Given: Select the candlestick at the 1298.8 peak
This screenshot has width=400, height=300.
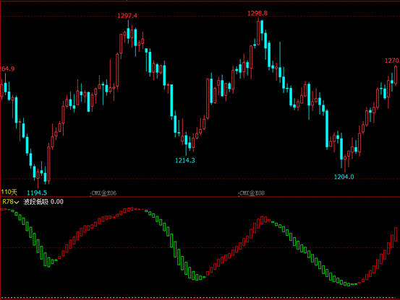Looking at the screenshot, I should pyautogui.click(x=258, y=32).
